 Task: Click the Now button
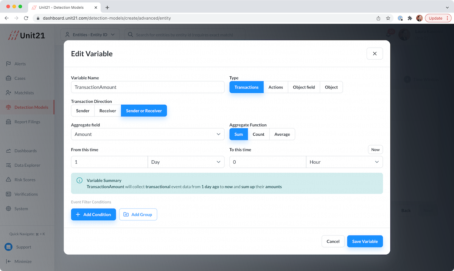coord(375,150)
